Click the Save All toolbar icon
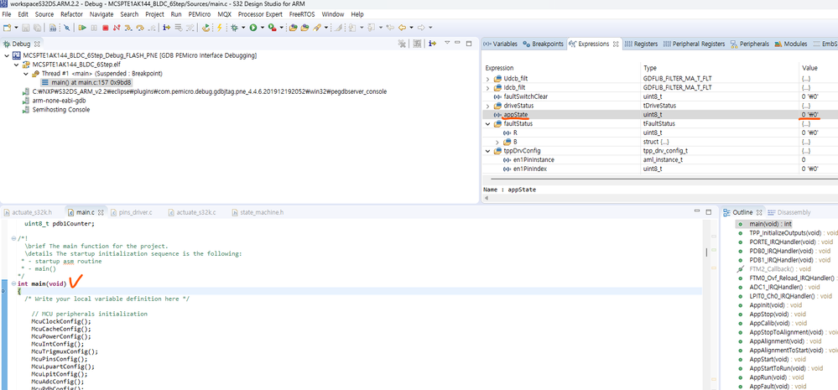The width and height of the screenshot is (838, 390). click(37, 27)
